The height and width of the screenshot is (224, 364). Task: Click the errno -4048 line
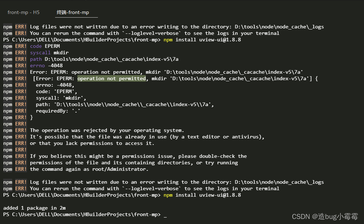click(45, 65)
